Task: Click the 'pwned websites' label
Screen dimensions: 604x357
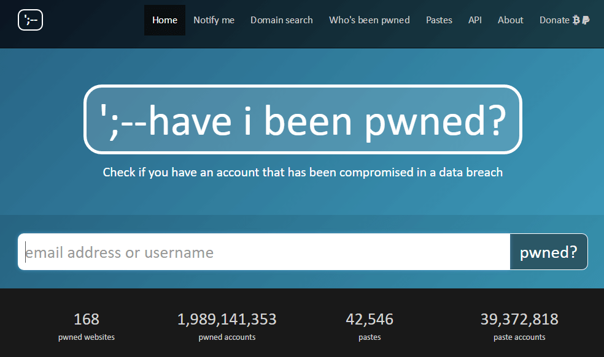Action: coord(86,337)
